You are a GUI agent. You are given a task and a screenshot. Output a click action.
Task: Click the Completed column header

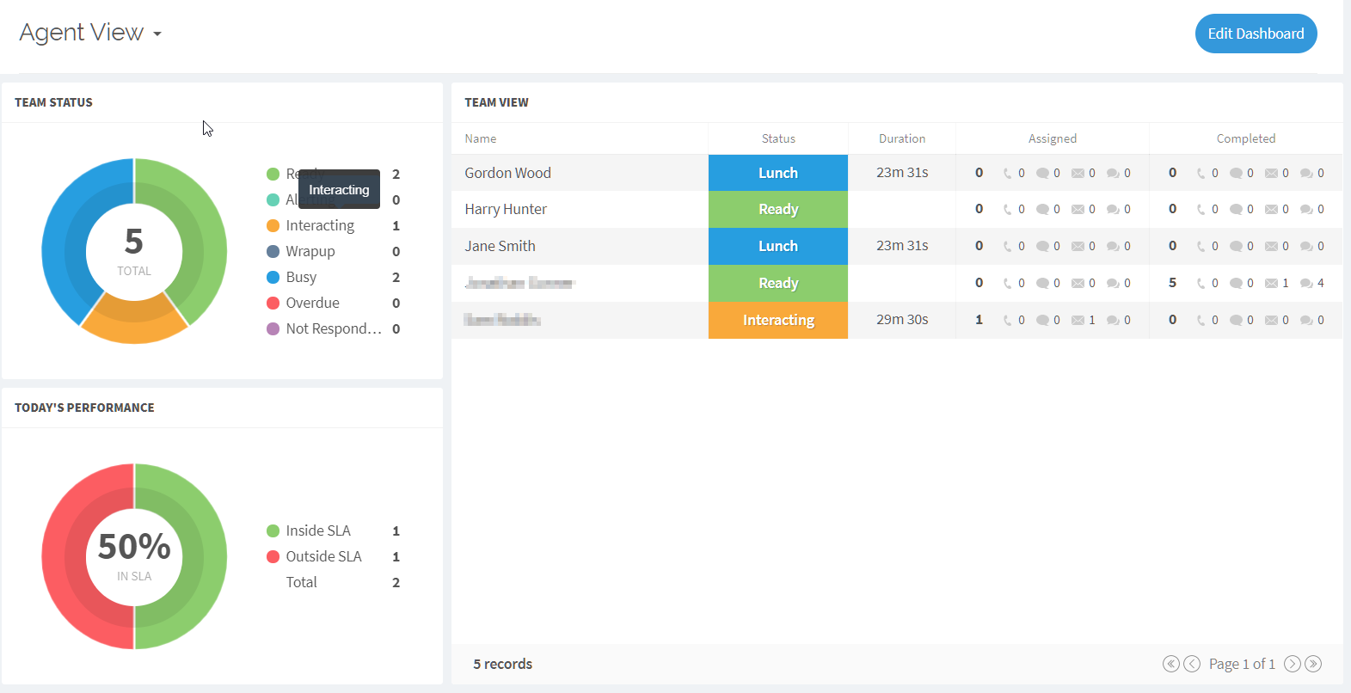tap(1245, 138)
